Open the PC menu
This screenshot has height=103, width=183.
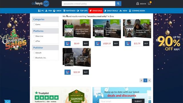pos(41,11)
